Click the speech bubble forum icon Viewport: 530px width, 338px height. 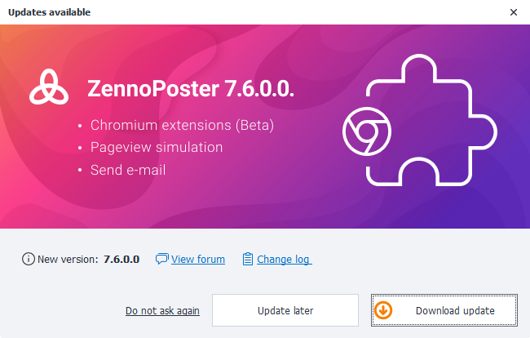click(x=161, y=260)
